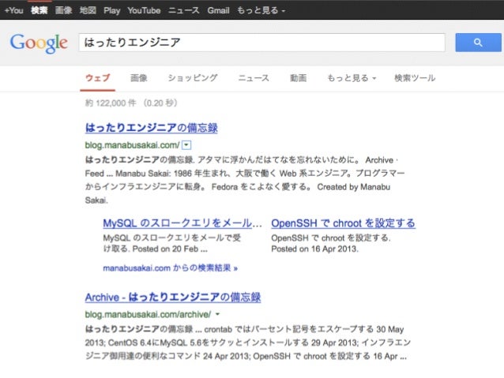This screenshot has width=504, height=378.
Task: Click snippet text Posted on 16 Apr 2013
Action: click(x=314, y=249)
